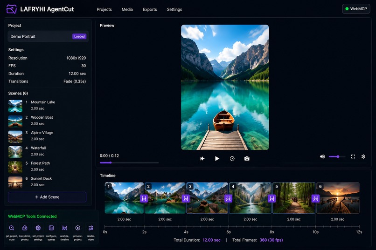Click transition icon between clips 4 and 5
Screen dimensions: 376x250
pos(272,198)
